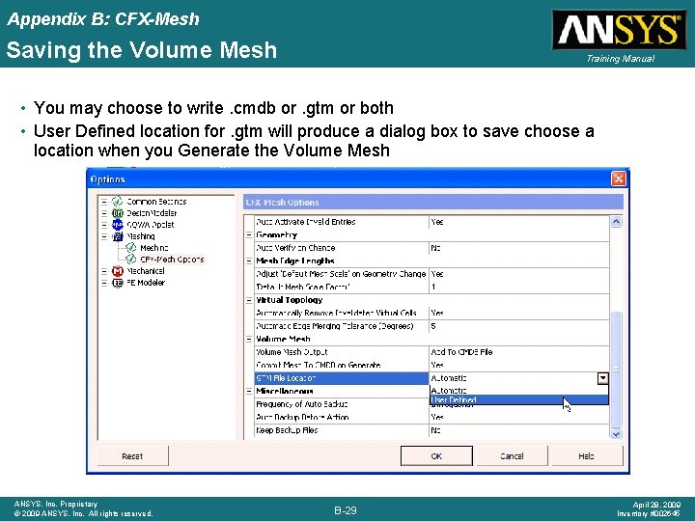
Task: Select AQWA Applet in options tree
Action: tap(151, 225)
